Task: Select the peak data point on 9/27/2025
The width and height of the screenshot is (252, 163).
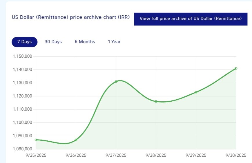Action: [116, 82]
